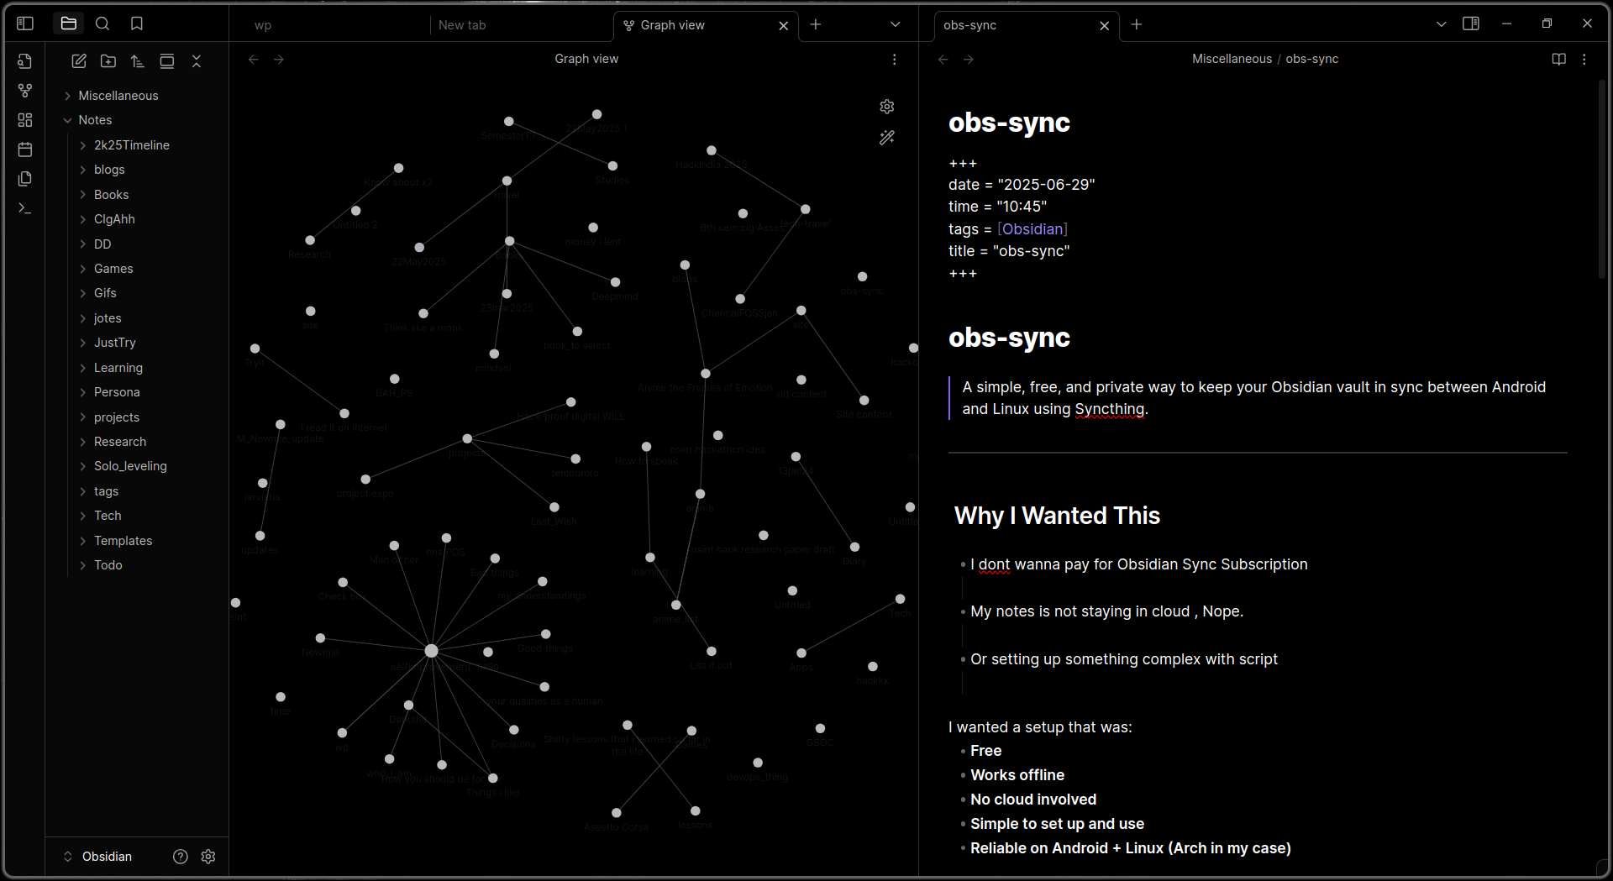Click obs-sync in the breadcrumb
1613x881 pixels.
[1311, 59]
